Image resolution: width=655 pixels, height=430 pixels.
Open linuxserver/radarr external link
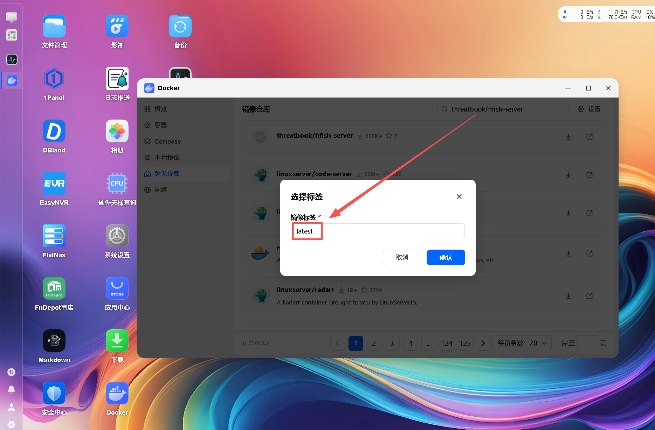[x=589, y=296]
